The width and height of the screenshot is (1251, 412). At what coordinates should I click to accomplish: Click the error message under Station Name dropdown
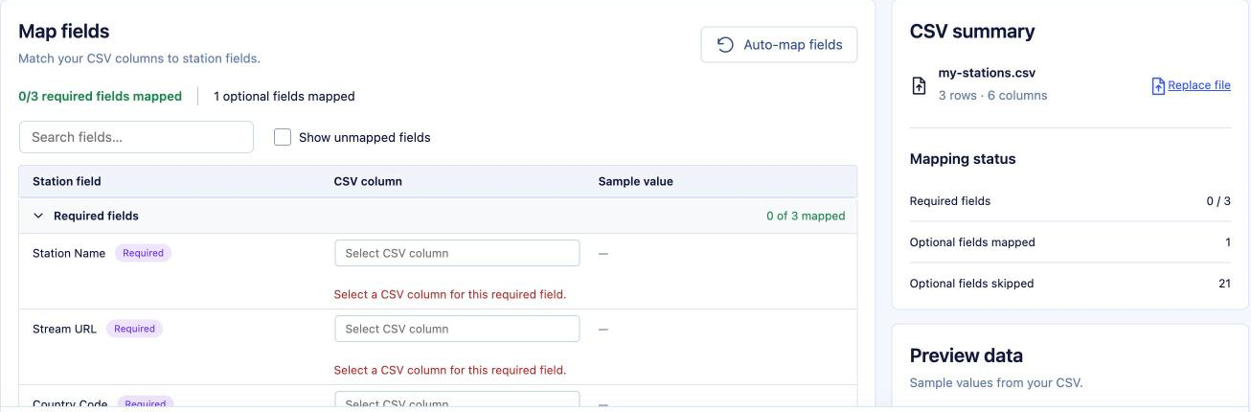tap(449, 294)
